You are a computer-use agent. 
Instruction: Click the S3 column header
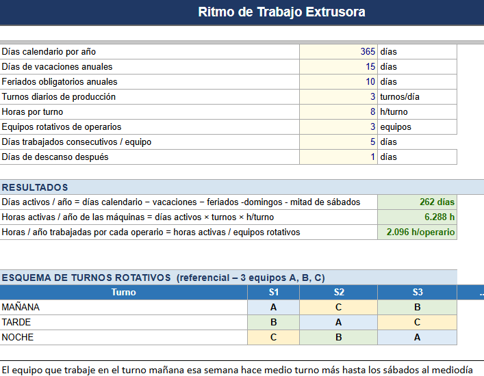(417, 292)
